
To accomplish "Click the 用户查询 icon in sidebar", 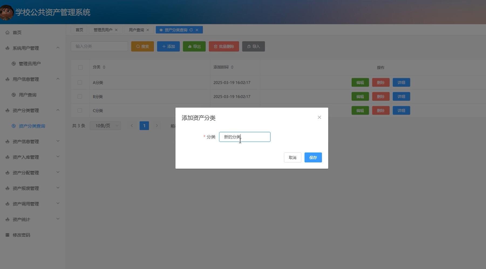I will [x=13, y=95].
